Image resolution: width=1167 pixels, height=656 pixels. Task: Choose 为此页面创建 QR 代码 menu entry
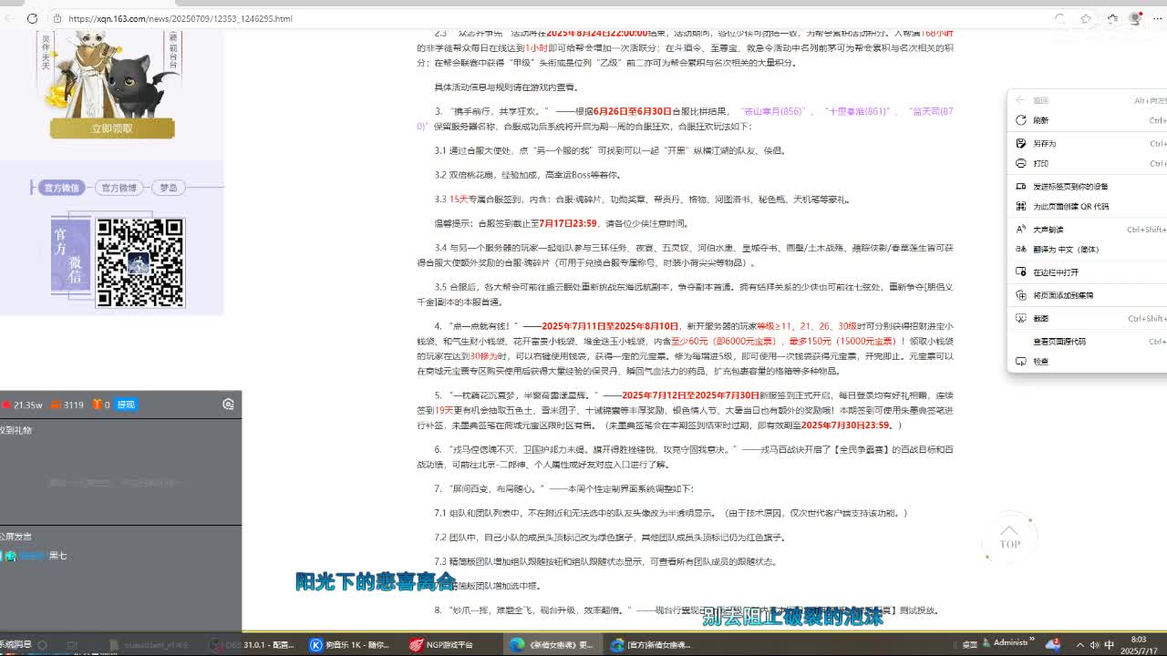[1070, 207]
